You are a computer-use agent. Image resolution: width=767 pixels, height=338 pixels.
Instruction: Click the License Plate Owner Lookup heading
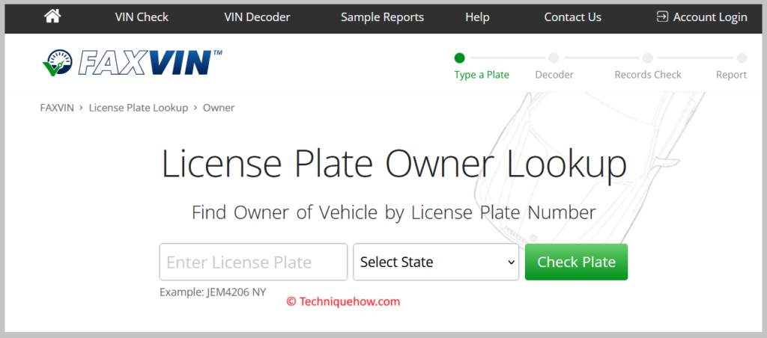tap(394, 164)
